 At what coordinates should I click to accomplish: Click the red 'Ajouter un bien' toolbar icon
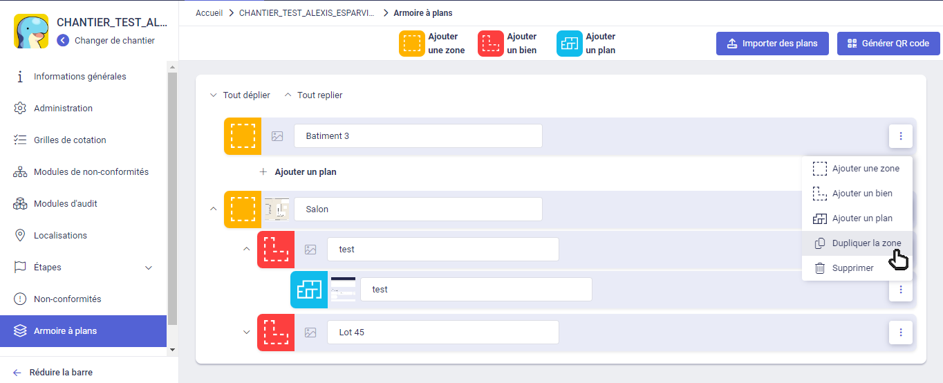click(x=491, y=44)
